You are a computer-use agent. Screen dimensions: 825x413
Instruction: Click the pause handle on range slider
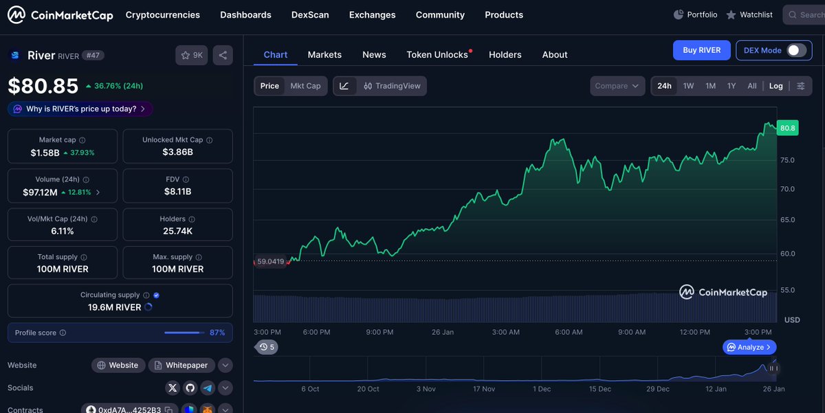click(773, 368)
